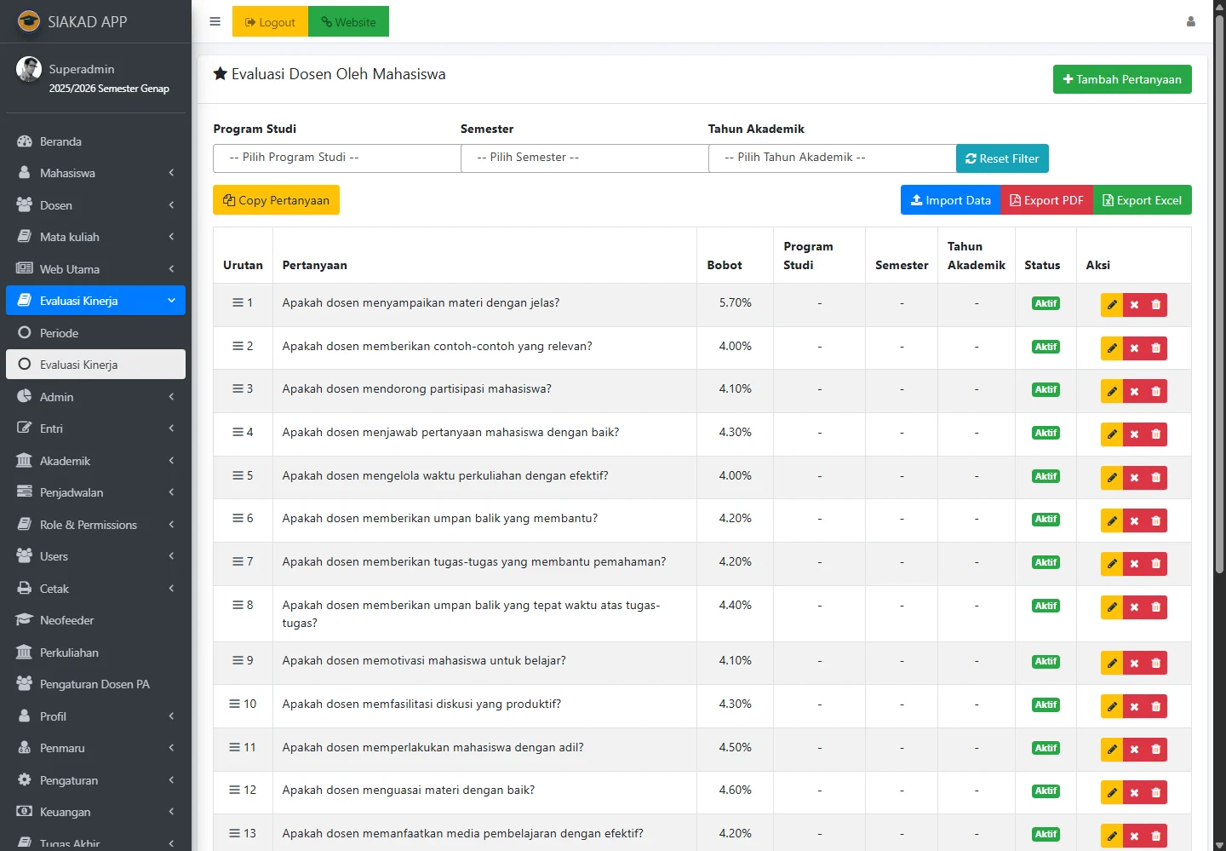The image size is (1226, 851).
Task: Toggle the Aktif status badge for question 2
Action: [1046, 347]
